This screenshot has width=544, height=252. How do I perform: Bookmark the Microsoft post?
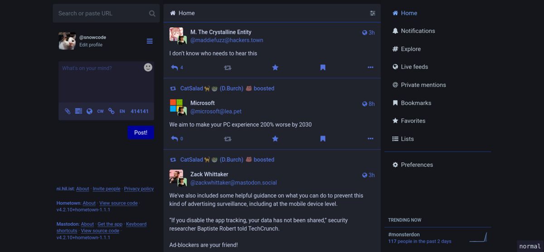(323, 139)
